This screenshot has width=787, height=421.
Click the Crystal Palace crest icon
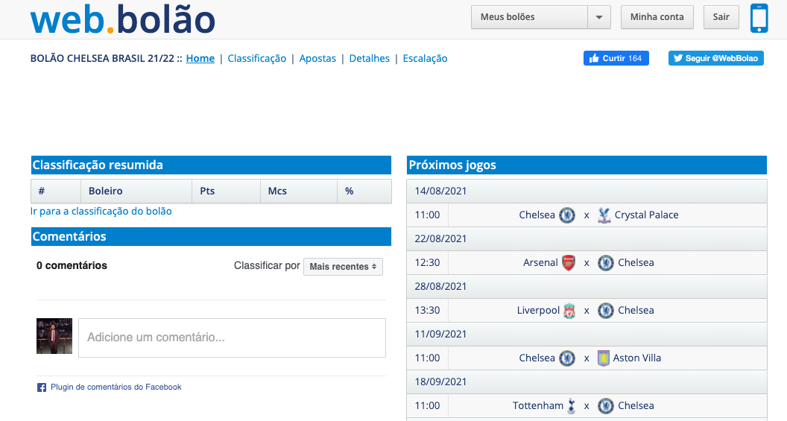pos(604,215)
